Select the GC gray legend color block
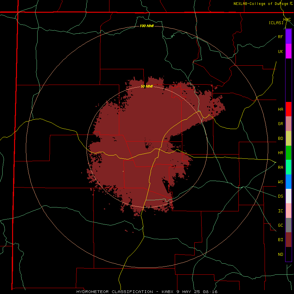The height and width of the screenshot is (294, 294). (x=288, y=225)
